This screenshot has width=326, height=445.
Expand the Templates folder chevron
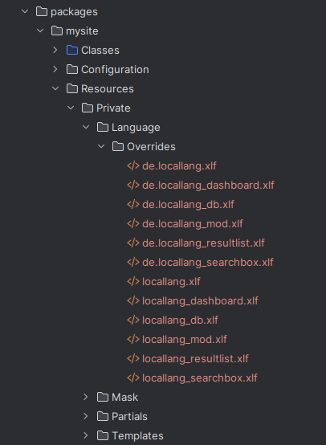pos(86,435)
